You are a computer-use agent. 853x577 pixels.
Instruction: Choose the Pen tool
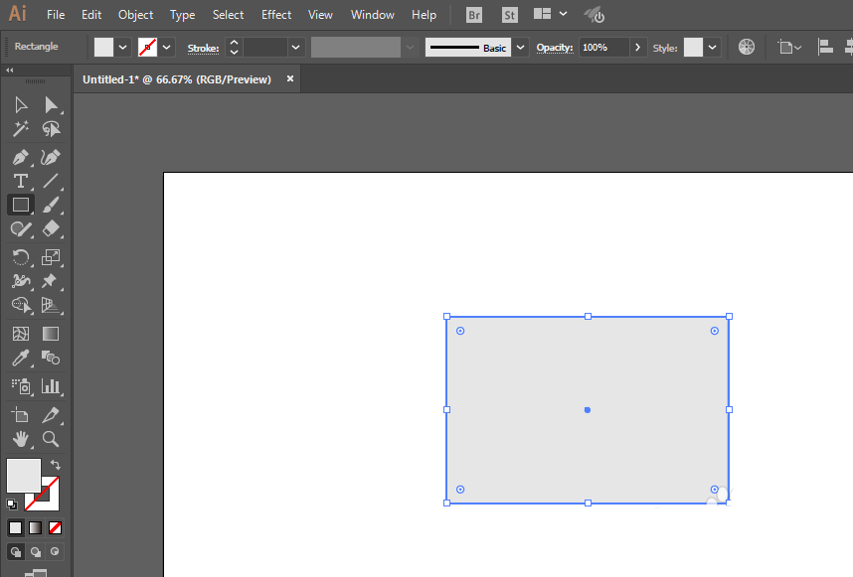[21, 158]
